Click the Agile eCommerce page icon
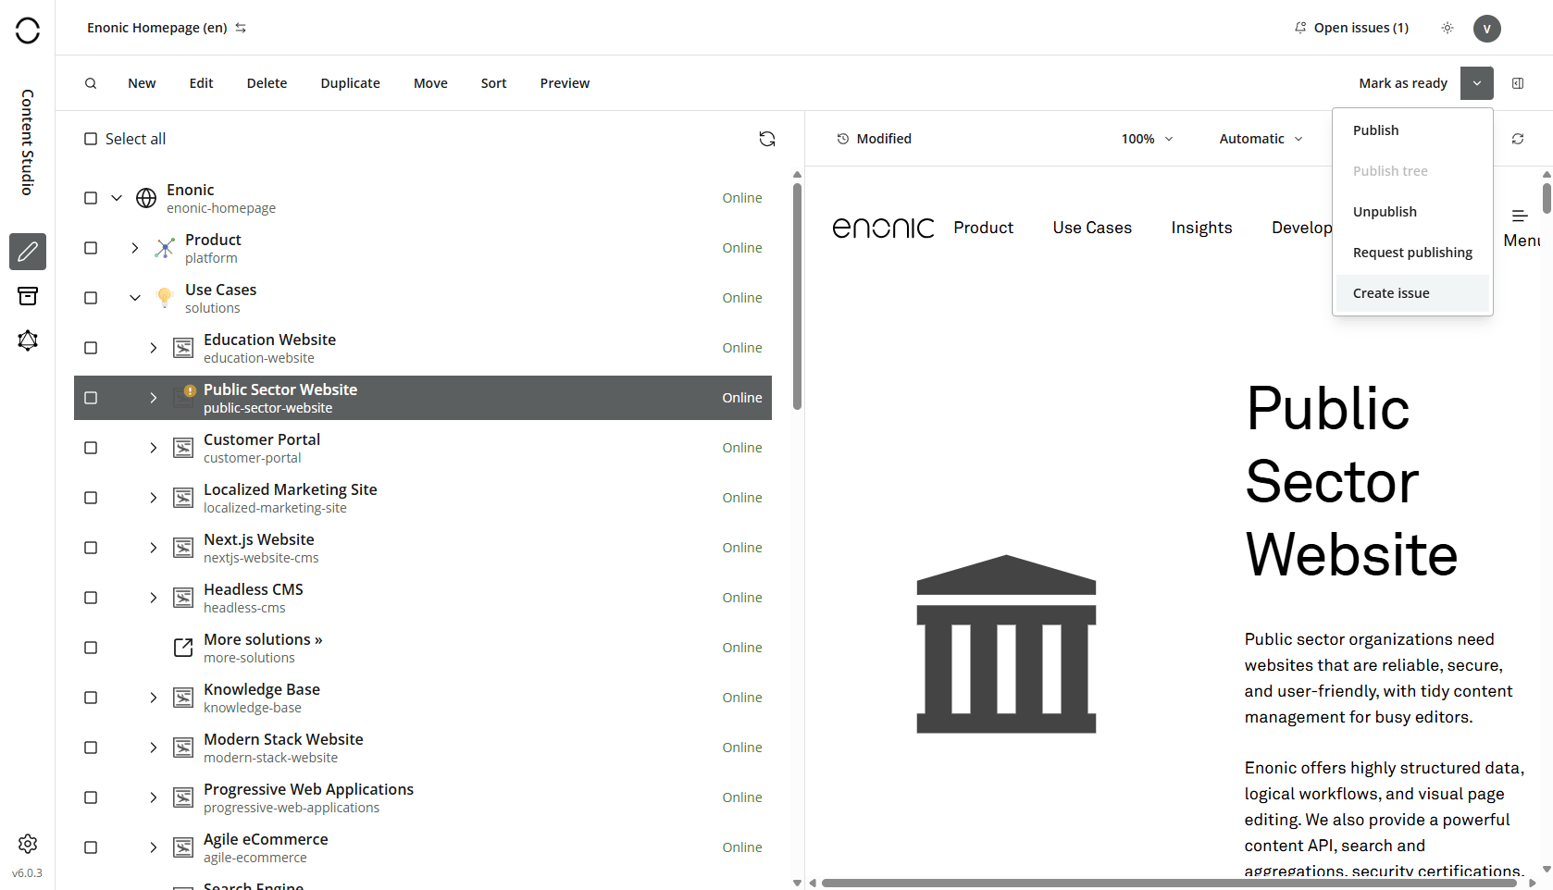The image size is (1553, 890). click(183, 847)
